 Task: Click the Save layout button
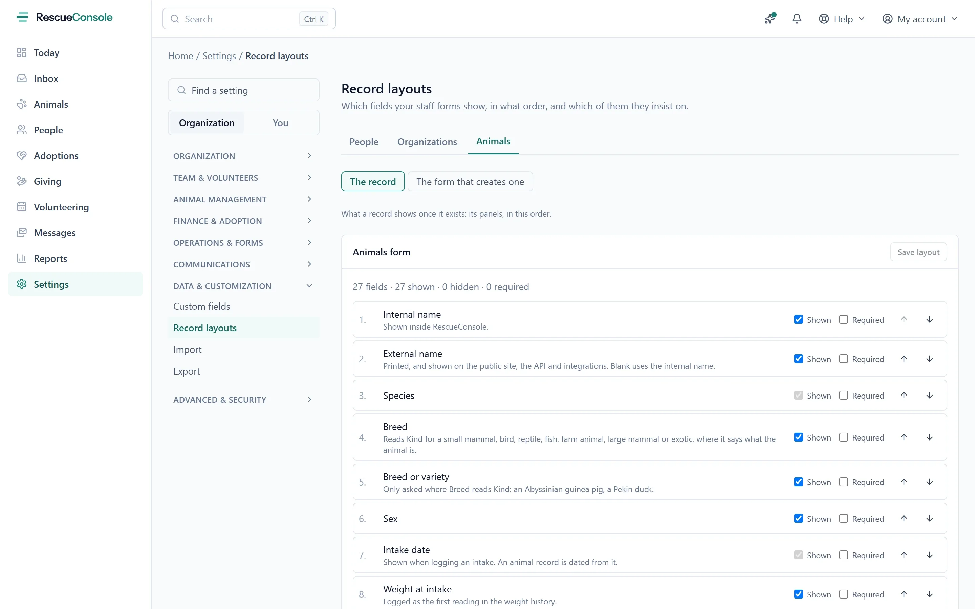click(x=918, y=252)
